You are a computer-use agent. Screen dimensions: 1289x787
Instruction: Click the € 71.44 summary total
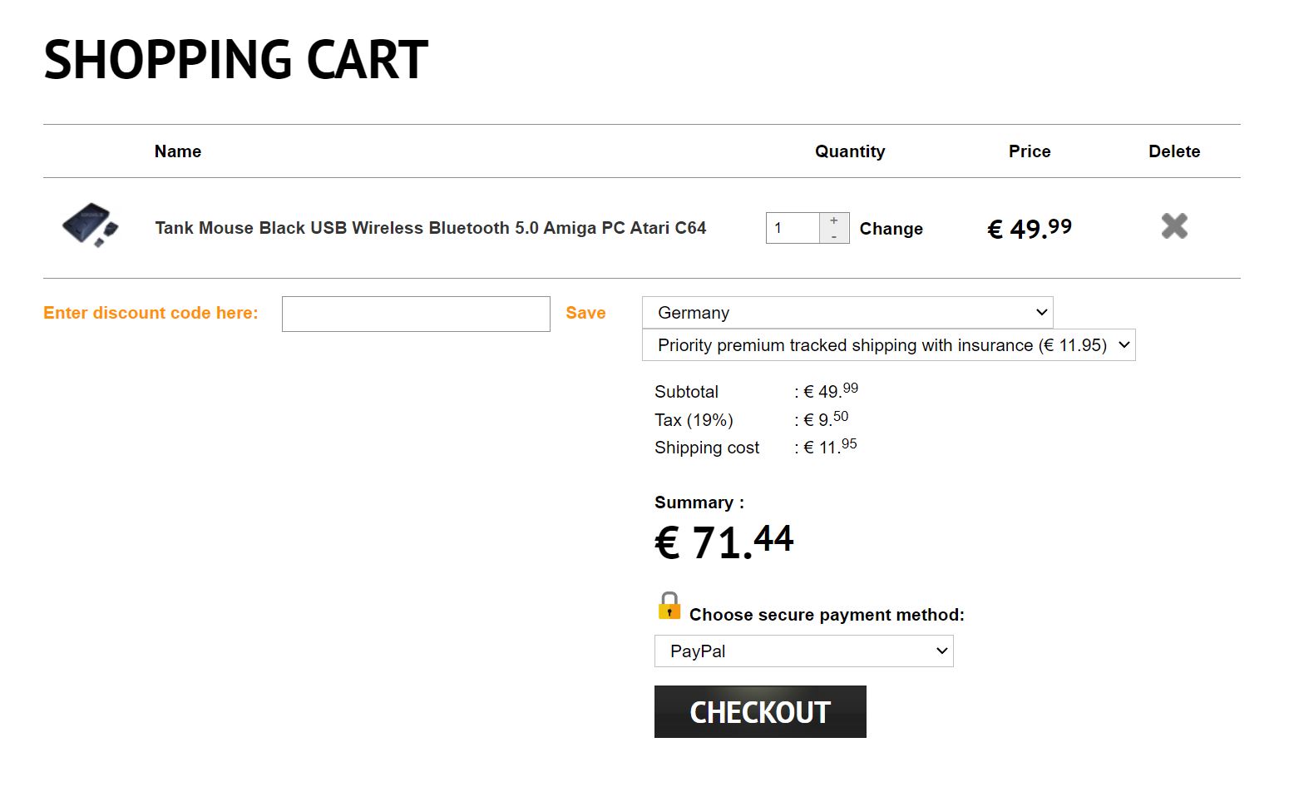(x=724, y=542)
